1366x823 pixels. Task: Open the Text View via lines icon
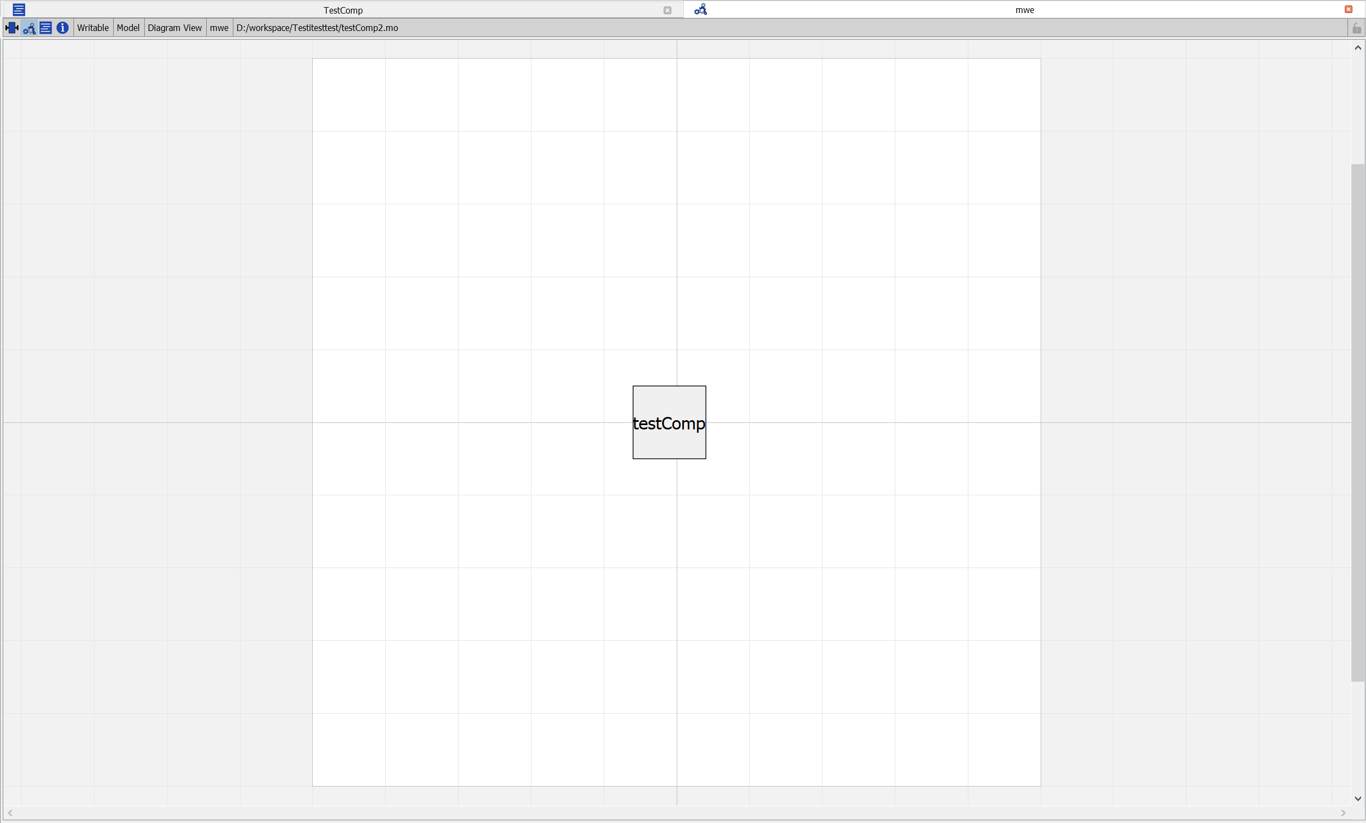[46, 28]
